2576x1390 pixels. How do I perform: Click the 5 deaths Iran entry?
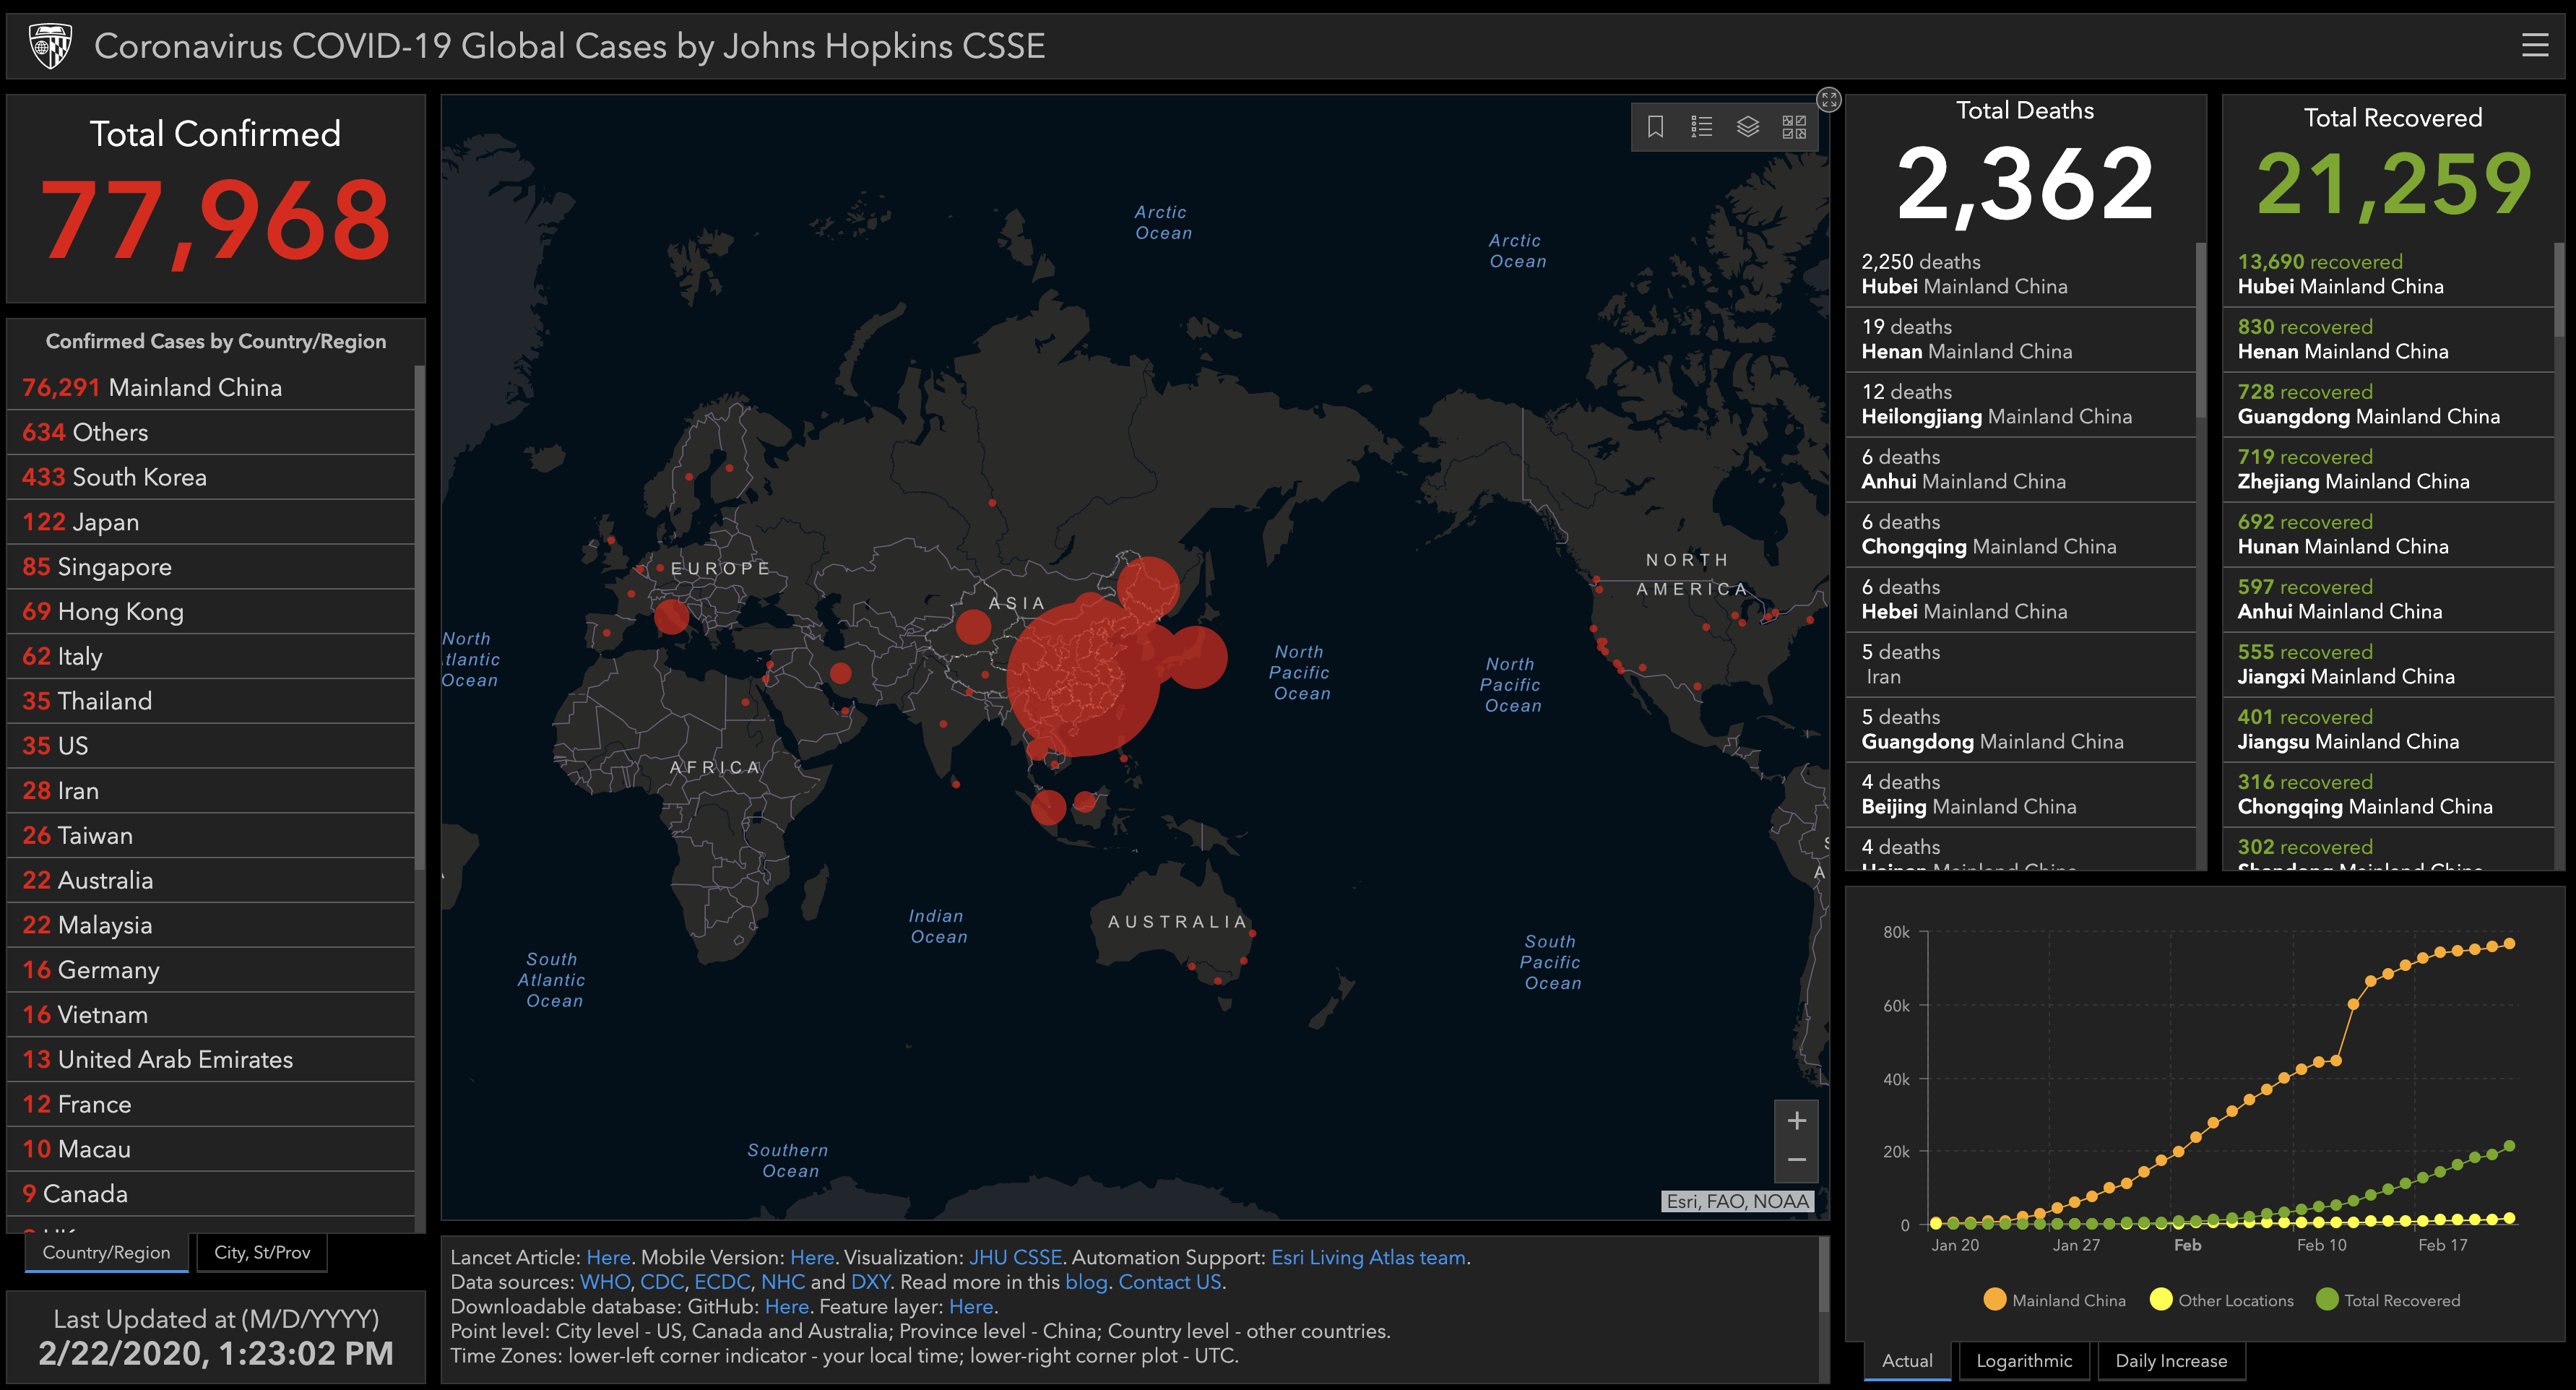[2020, 664]
